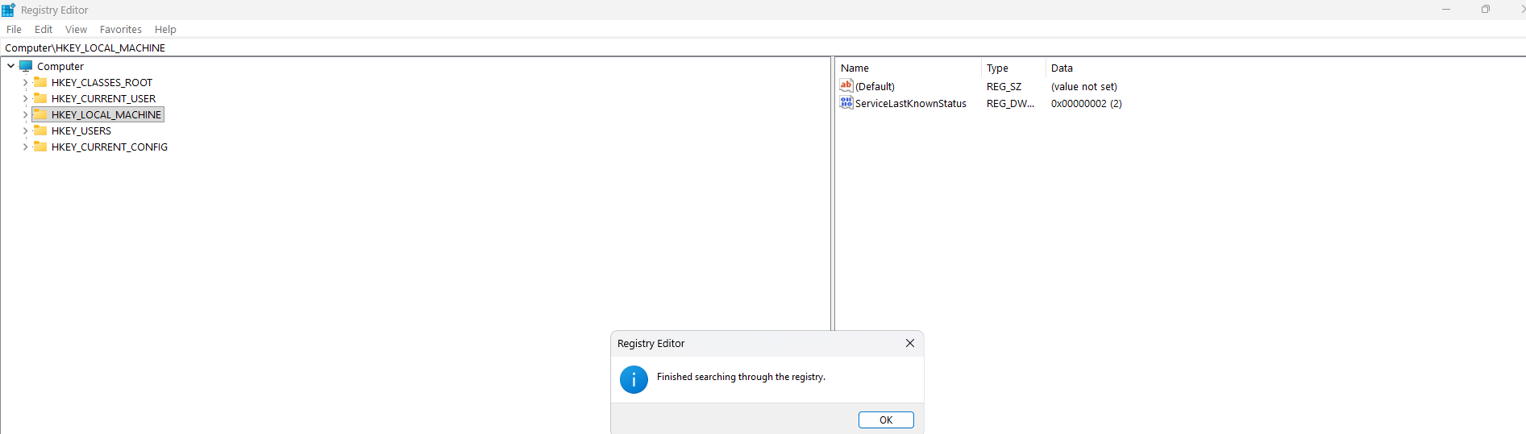Close the Registry Editor dialog with X
Image resolution: width=1526 pixels, height=434 pixels.
(910, 343)
